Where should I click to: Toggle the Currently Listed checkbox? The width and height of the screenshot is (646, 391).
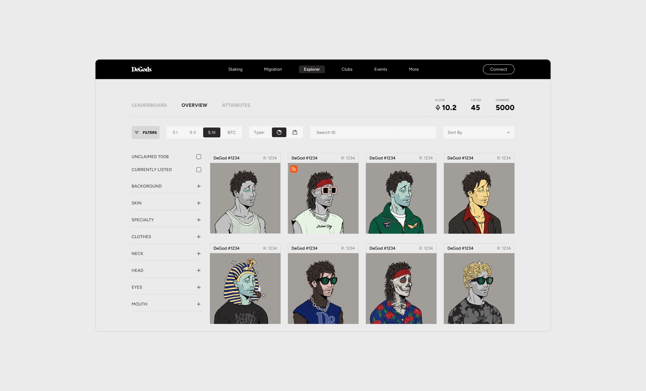click(199, 170)
